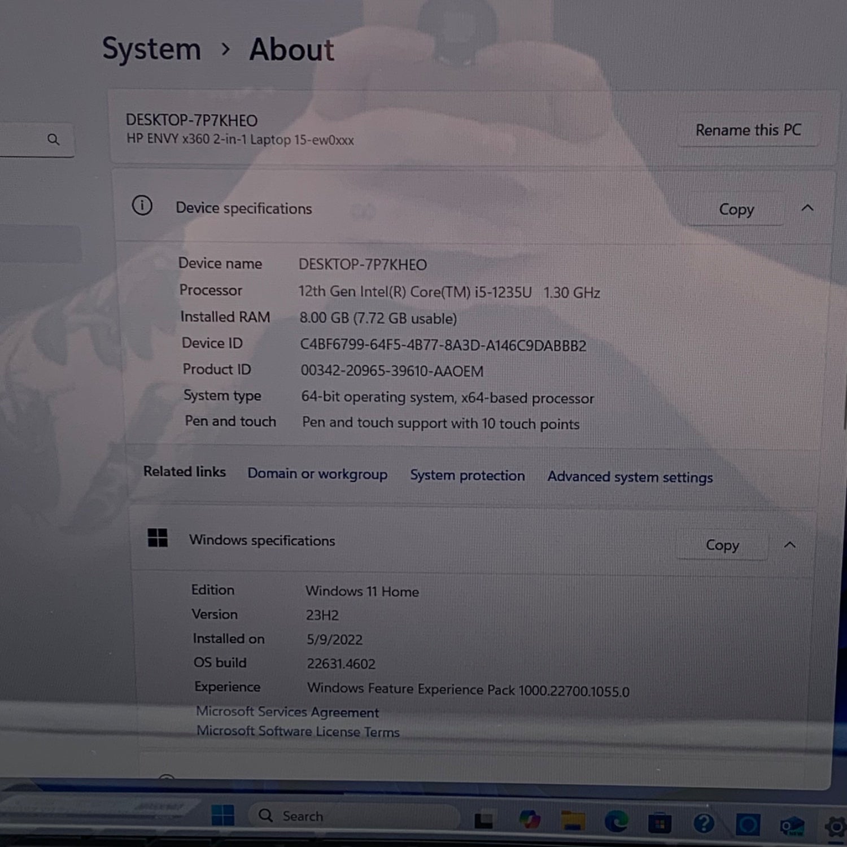This screenshot has height=847, width=847.
Task: Open Domain or workgroup link
Action: pyautogui.click(x=317, y=474)
